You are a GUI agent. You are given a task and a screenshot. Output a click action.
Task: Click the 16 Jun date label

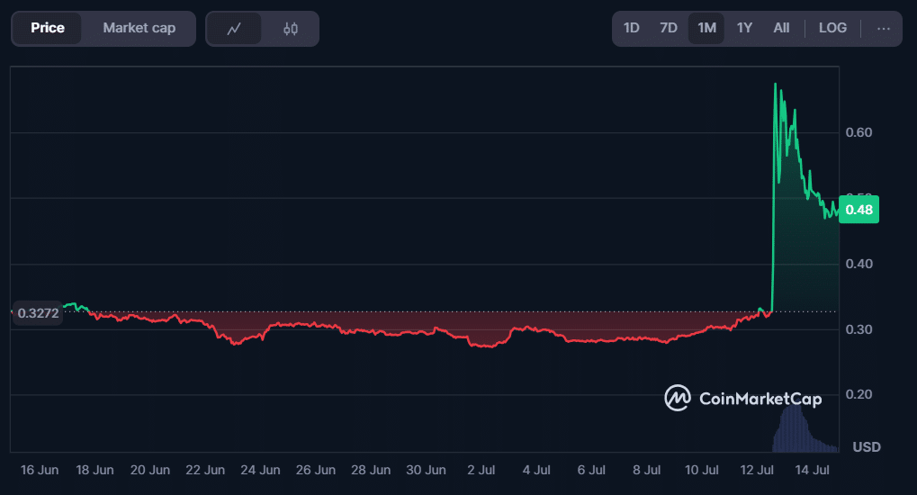pos(40,470)
